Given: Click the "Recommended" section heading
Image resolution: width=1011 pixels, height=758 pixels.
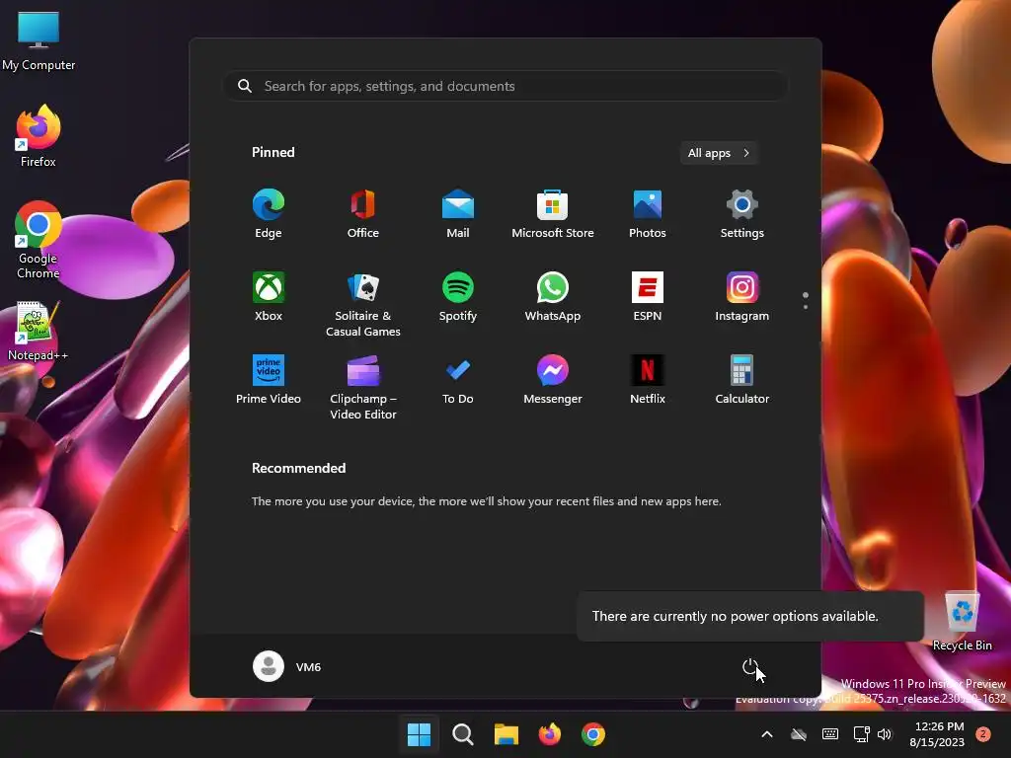Looking at the screenshot, I should tap(298, 468).
